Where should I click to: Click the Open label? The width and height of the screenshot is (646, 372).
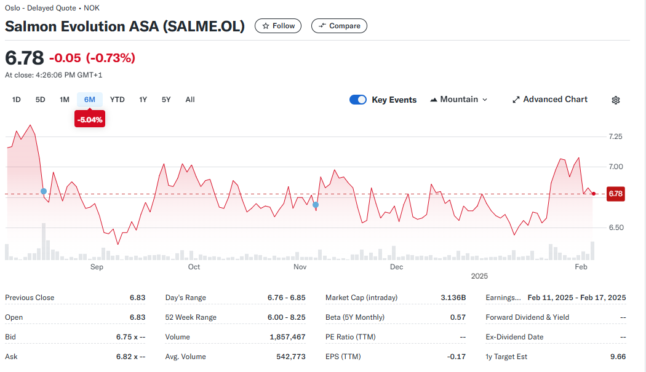point(14,317)
